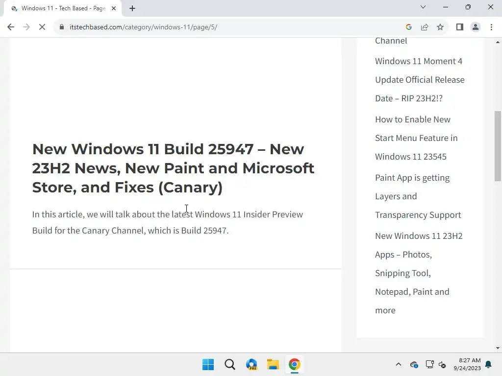Go back to the previous page
Image resolution: width=502 pixels, height=376 pixels.
tap(11, 27)
